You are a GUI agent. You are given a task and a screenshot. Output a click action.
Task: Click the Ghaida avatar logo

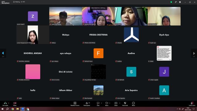[131, 35]
